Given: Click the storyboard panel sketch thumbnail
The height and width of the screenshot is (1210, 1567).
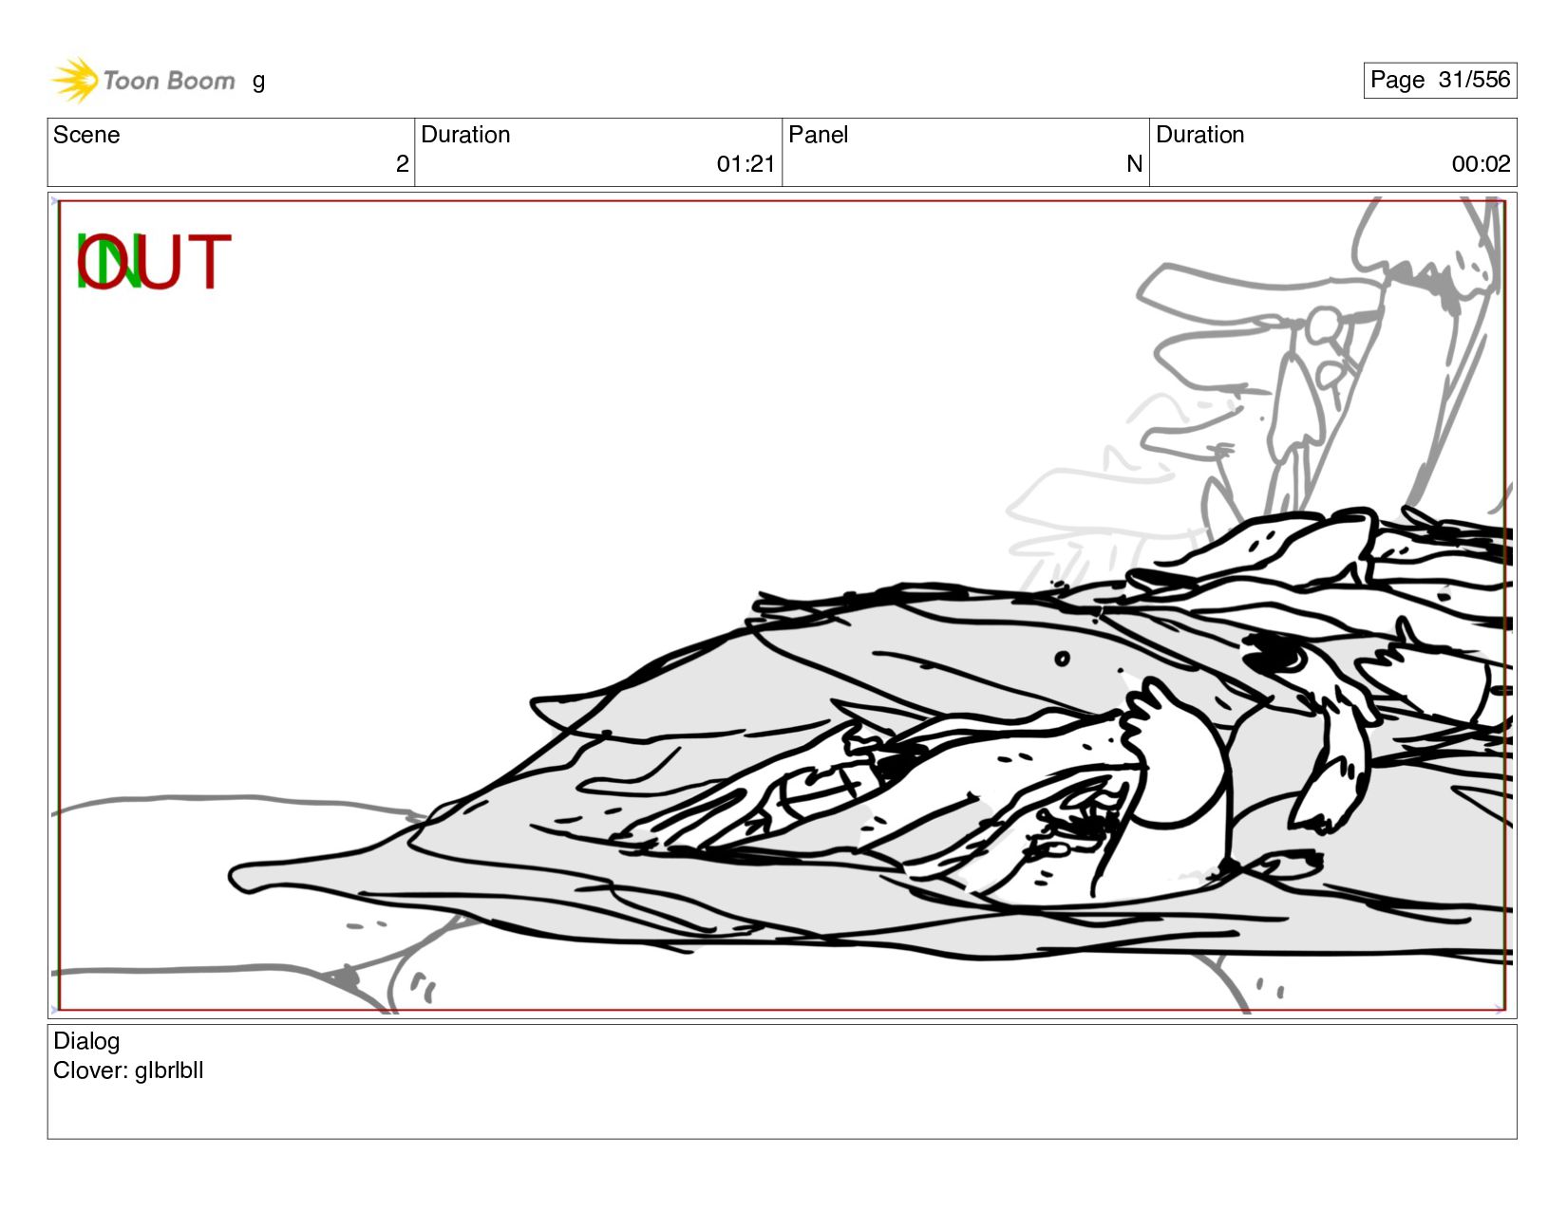Looking at the screenshot, I should (x=782, y=605).
